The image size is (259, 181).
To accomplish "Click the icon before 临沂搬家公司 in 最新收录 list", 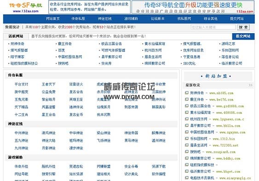I will point(187,171).
